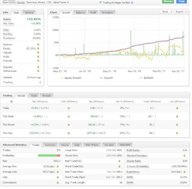Click the Sharpe Ratio label link
Viewport: 192px width, 189px height.
pos(134,161)
